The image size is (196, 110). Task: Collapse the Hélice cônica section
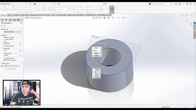(x=22, y=64)
